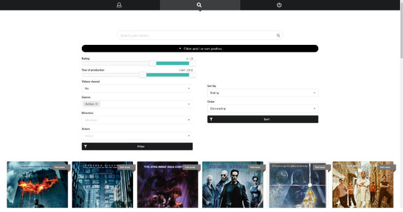Click the Action genre tag label
The image size is (403, 212).
pos(89,104)
